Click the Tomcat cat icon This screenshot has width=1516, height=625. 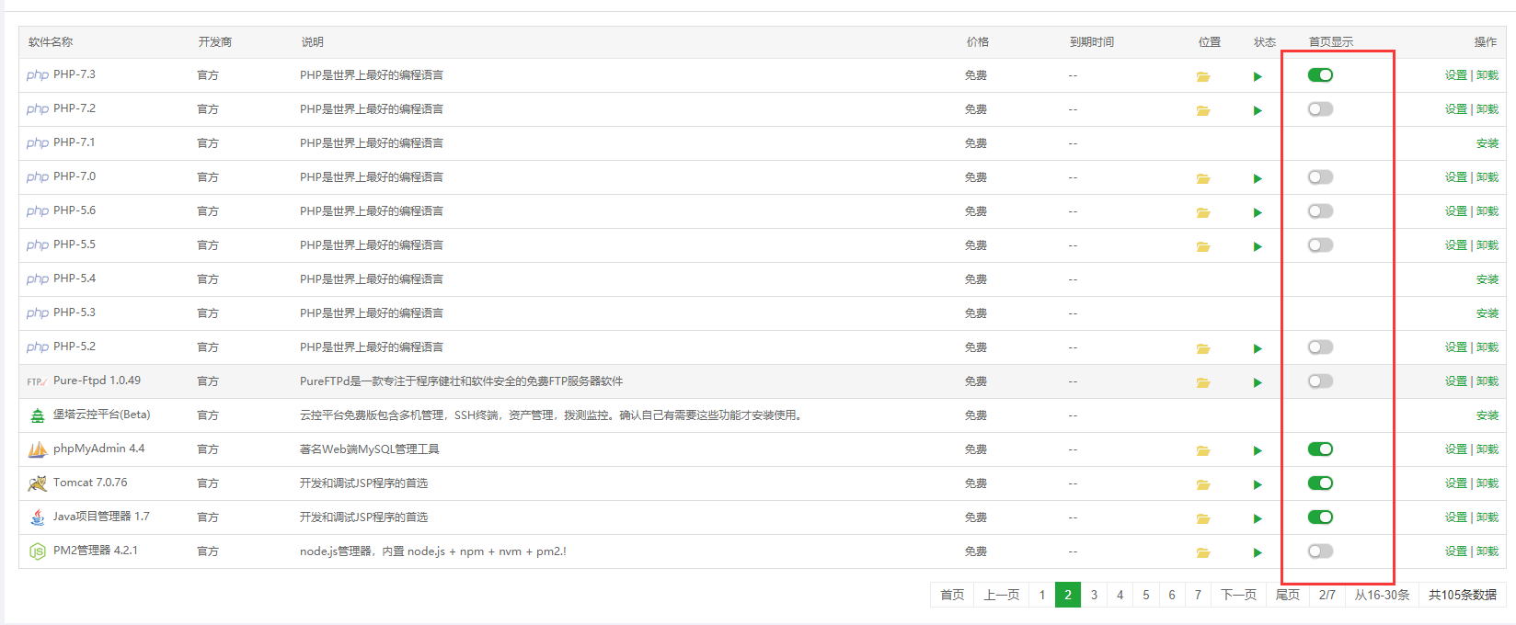point(37,483)
